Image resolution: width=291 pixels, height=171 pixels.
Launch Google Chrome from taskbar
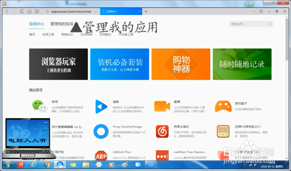pyautogui.click(x=47, y=165)
